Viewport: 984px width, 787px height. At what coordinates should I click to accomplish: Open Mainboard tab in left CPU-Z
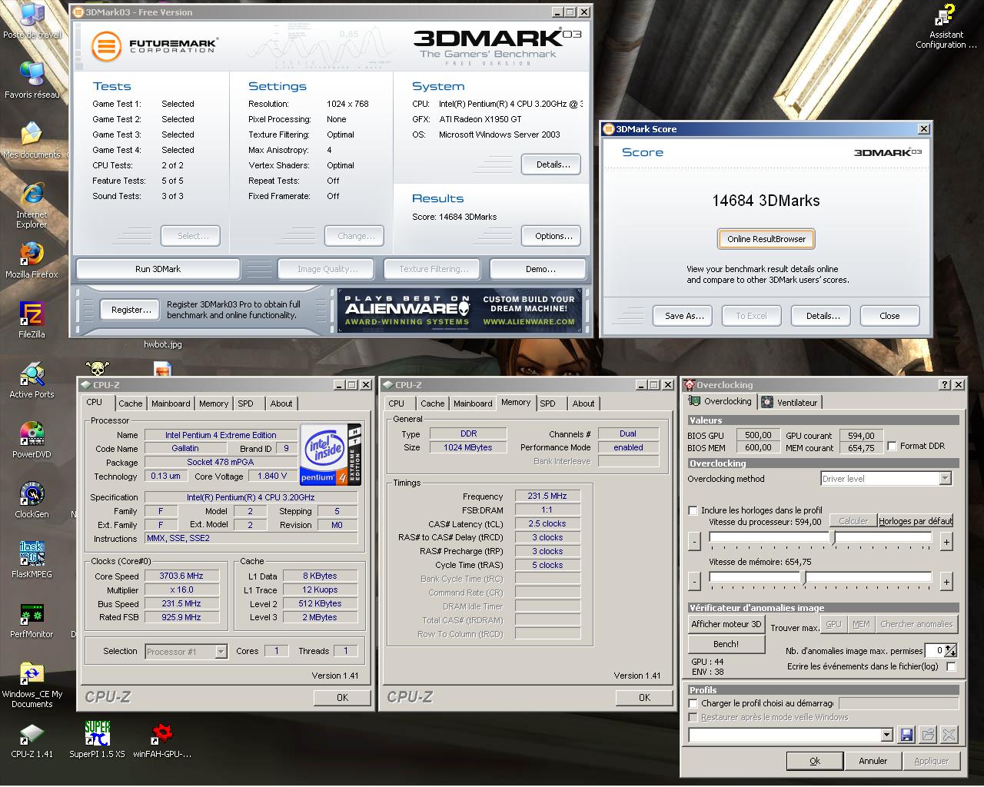pos(171,403)
